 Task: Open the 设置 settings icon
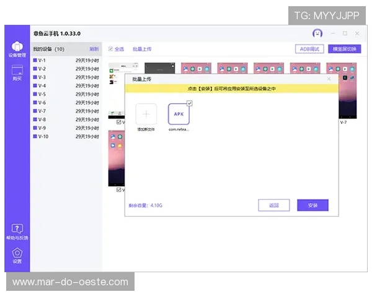point(17,255)
